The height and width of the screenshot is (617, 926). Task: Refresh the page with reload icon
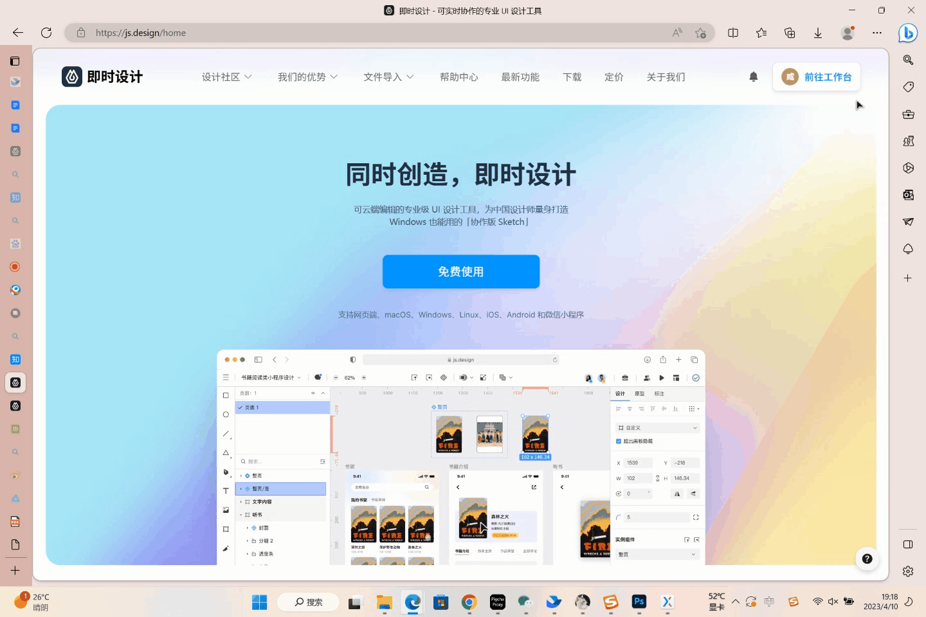pos(46,33)
